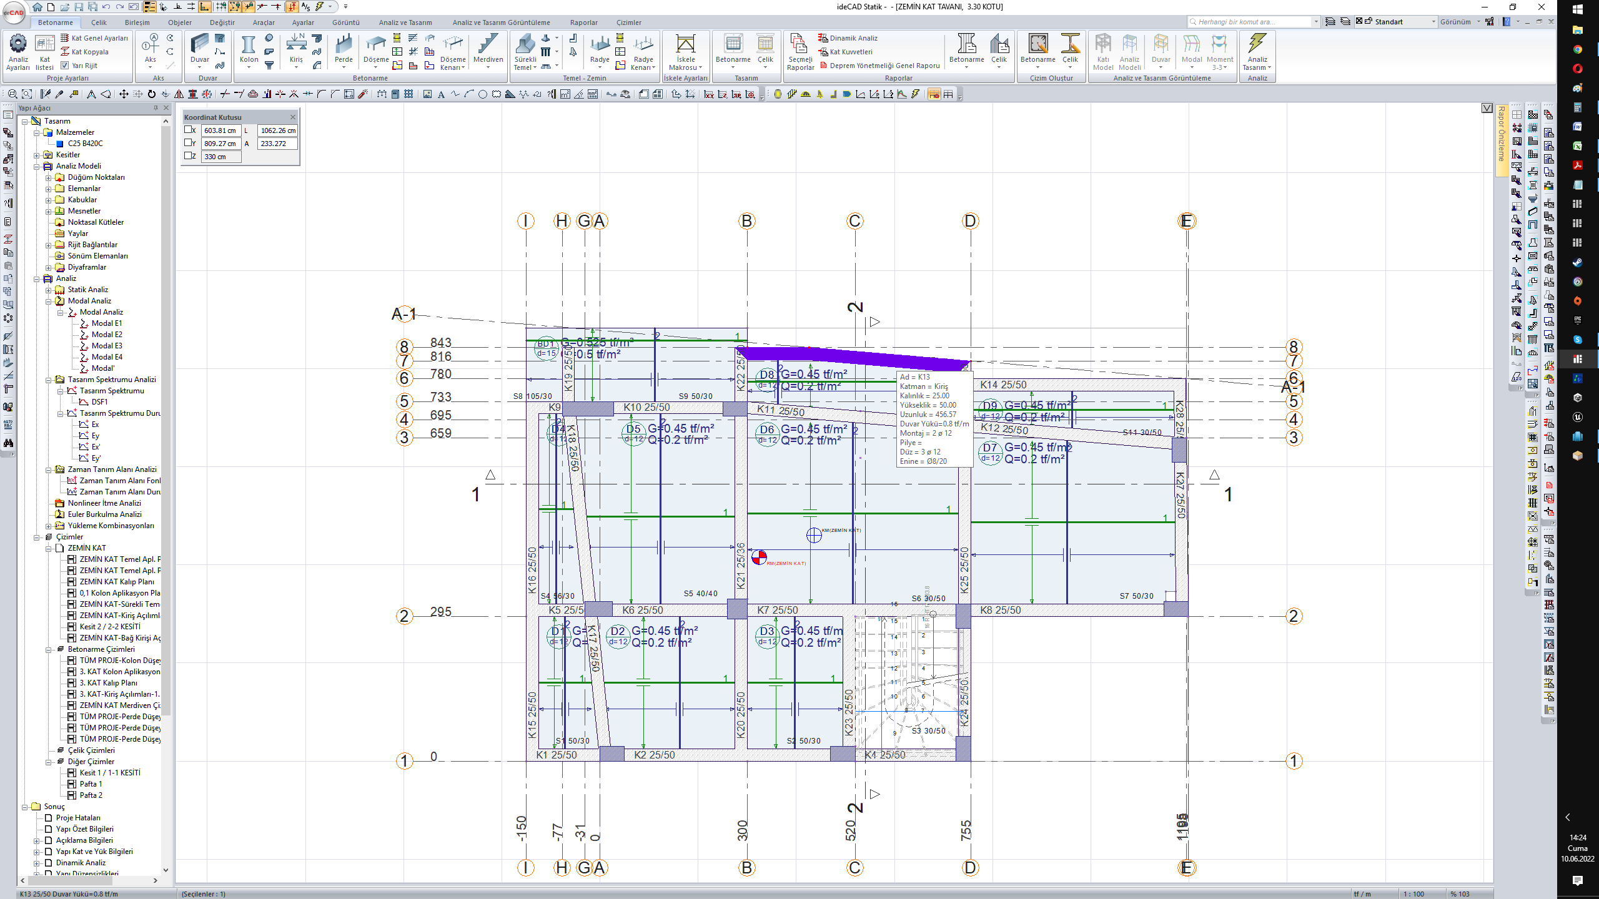Click the help question mark icon
This screenshot has width=1599, height=899.
(1507, 22)
